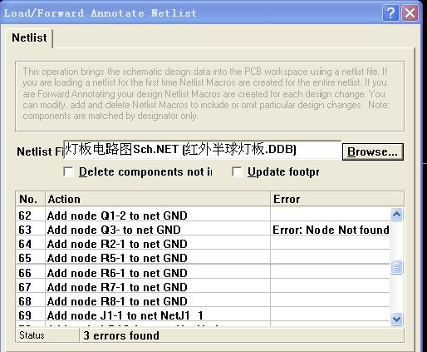
Task: Select row 63 Add node Q3- to net GND
Action: click(x=203, y=230)
